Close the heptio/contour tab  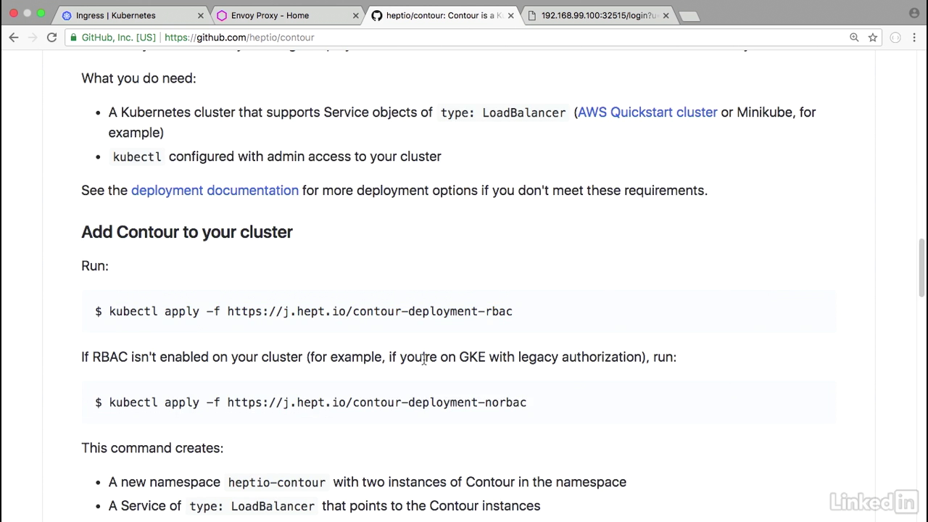click(x=510, y=15)
